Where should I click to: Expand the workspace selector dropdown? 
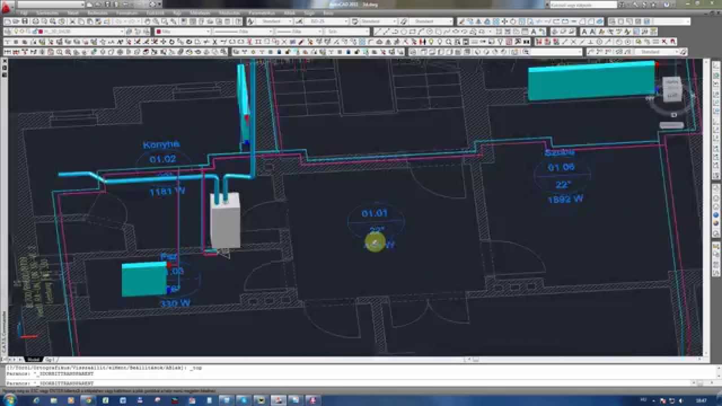click(x=82, y=5)
